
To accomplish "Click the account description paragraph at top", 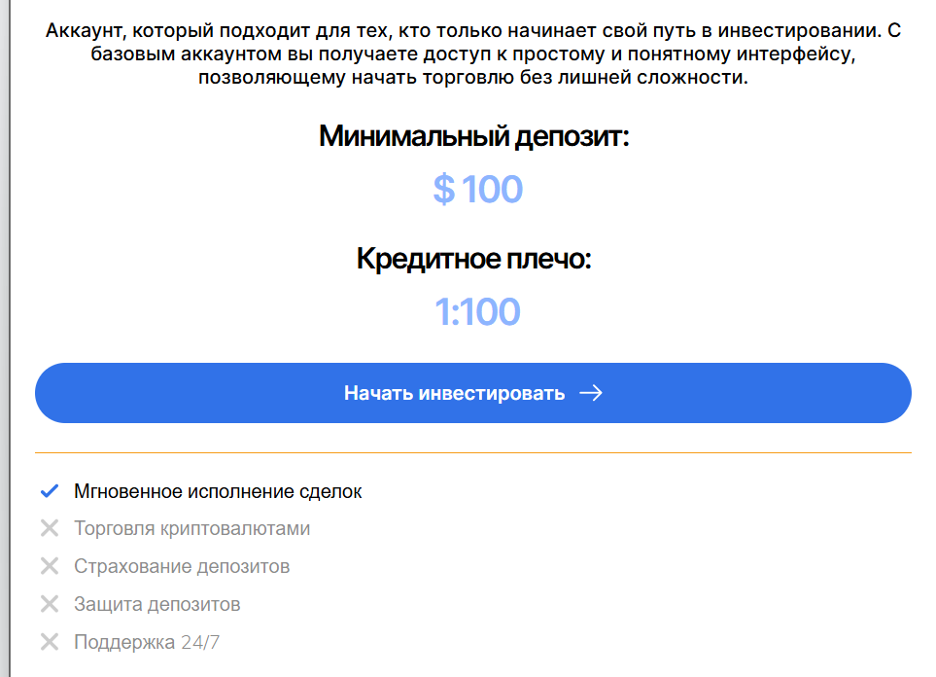I will coord(473,55).
